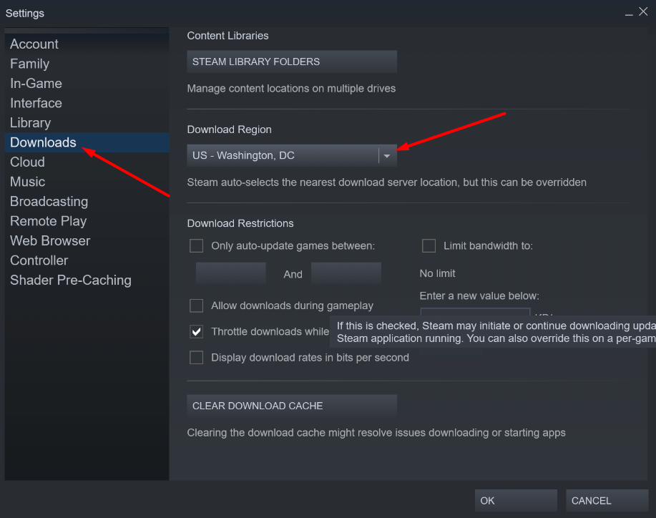
Task: Click the Download Restrictions heading
Action: pyautogui.click(x=240, y=223)
